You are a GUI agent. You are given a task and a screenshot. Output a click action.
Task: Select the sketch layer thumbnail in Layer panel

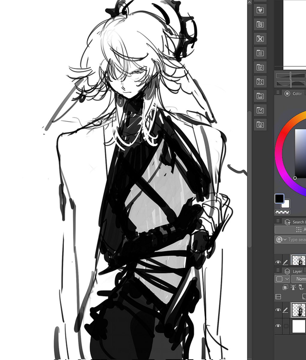[x=298, y=310]
